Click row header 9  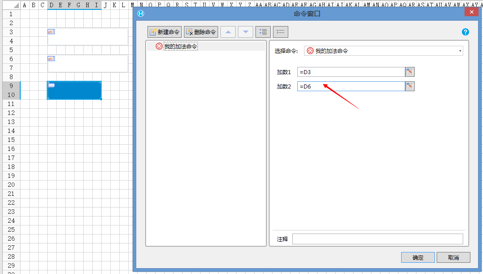coord(11,86)
